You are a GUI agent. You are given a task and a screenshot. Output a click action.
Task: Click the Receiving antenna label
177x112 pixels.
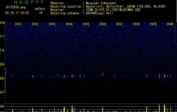point(65,13)
